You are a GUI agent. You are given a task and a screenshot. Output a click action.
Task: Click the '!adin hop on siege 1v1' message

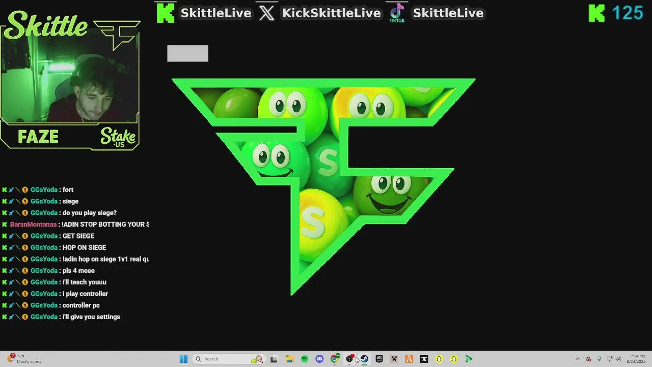pyautogui.click(x=106, y=259)
